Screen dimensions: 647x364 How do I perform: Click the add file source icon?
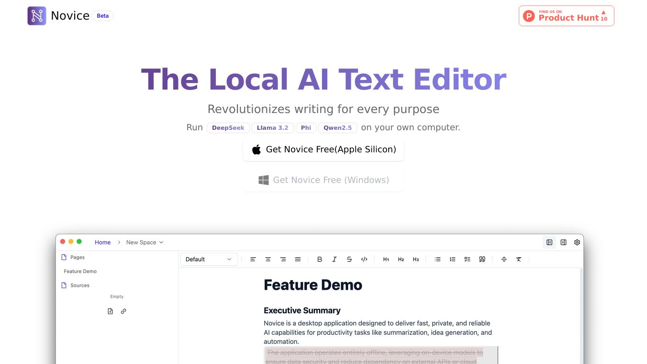(110, 311)
